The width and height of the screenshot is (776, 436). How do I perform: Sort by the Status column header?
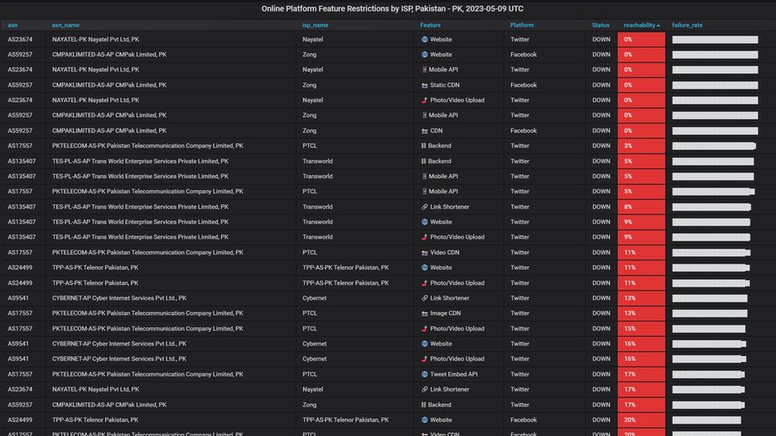pyautogui.click(x=600, y=25)
